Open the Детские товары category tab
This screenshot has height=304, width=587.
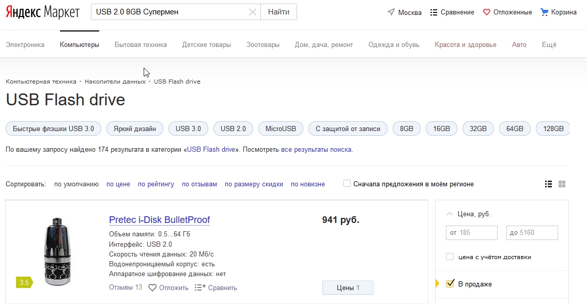pyautogui.click(x=207, y=45)
